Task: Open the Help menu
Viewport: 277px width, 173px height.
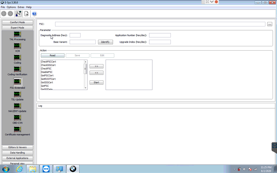Action: point(29,7)
